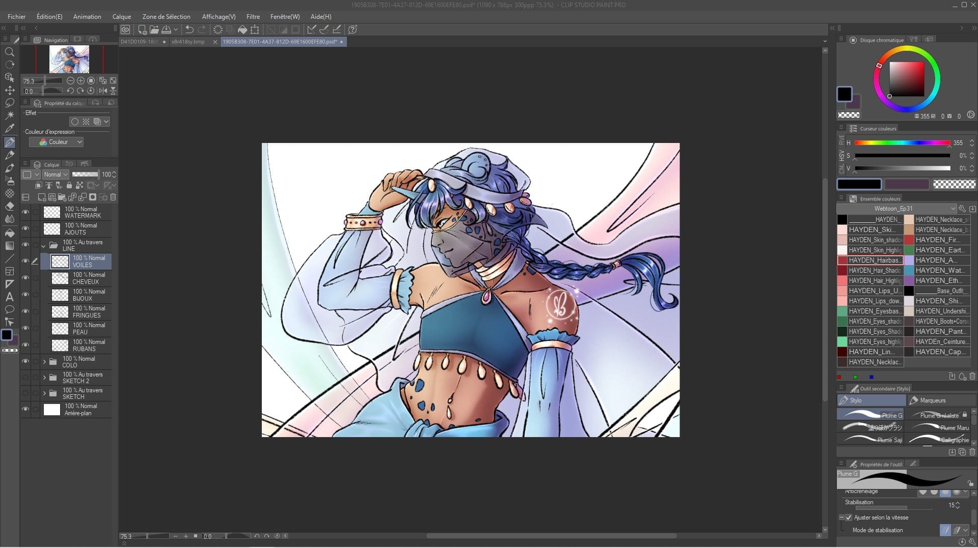The image size is (978, 548).
Task: Flip canvas horizontally in Navigation panel
Action: click(x=103, y=91)
